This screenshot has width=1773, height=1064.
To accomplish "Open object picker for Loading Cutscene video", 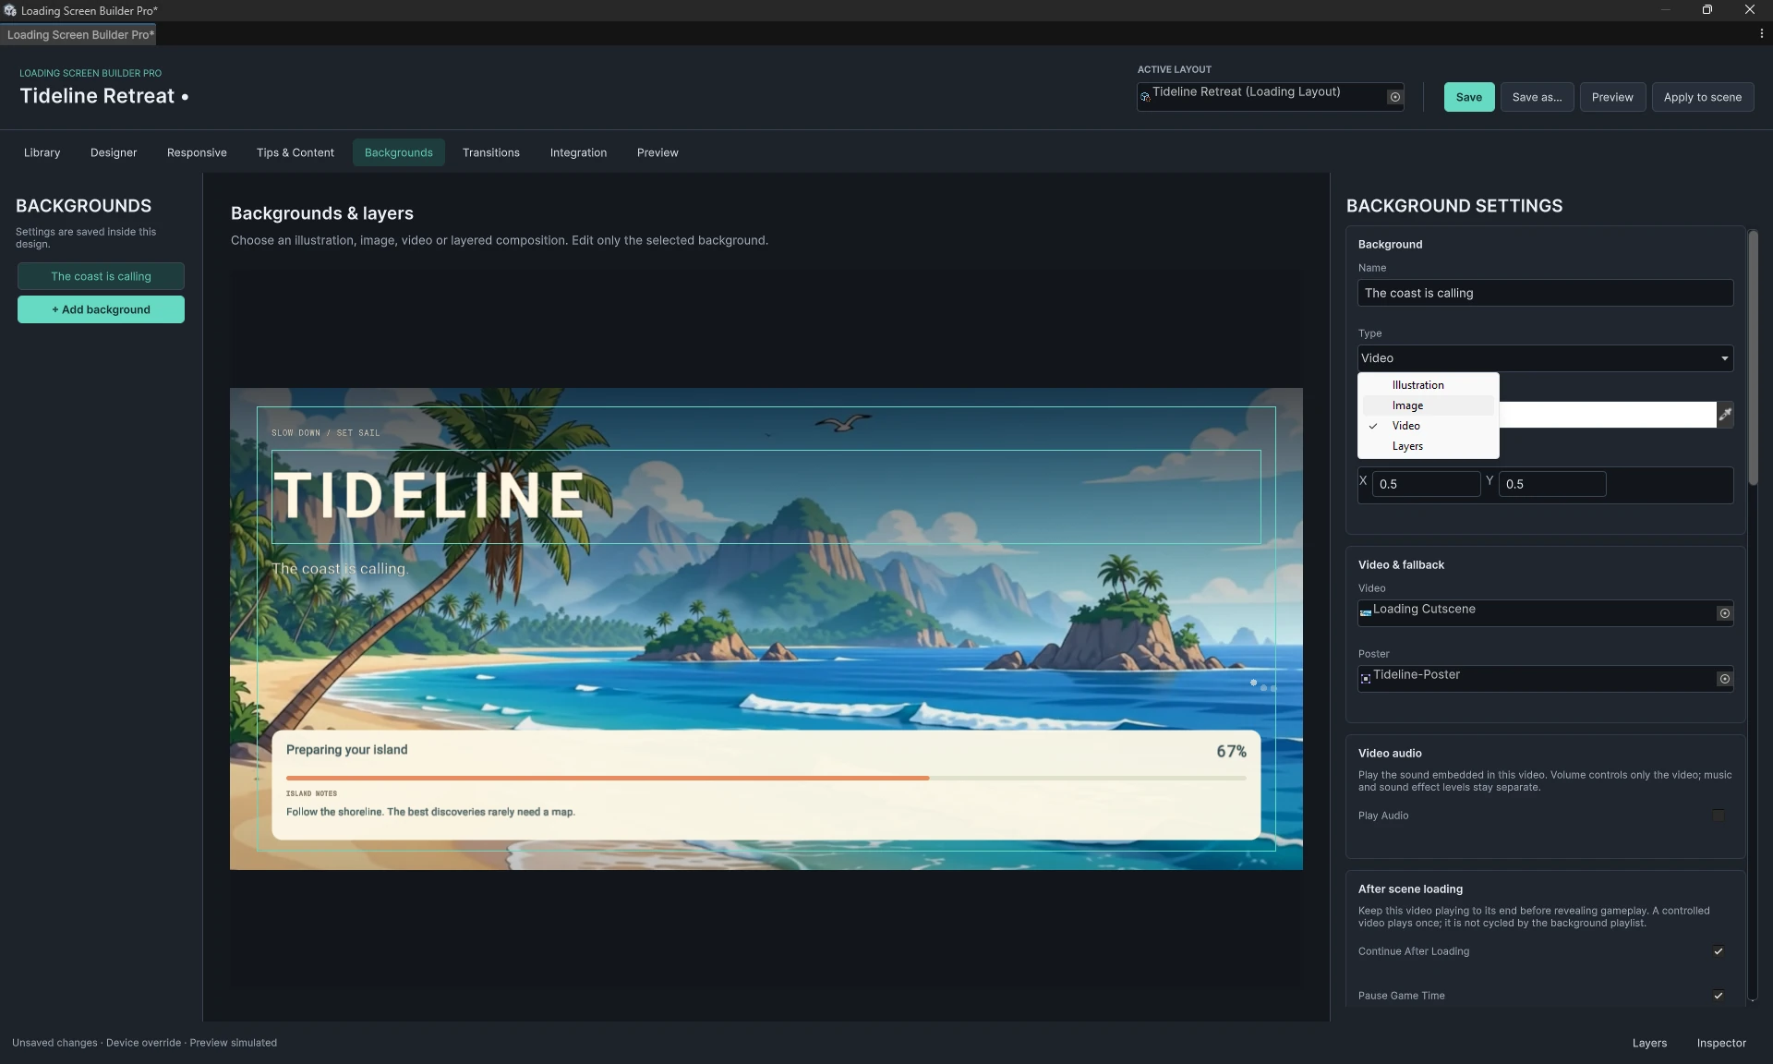I will (1723, 613).
